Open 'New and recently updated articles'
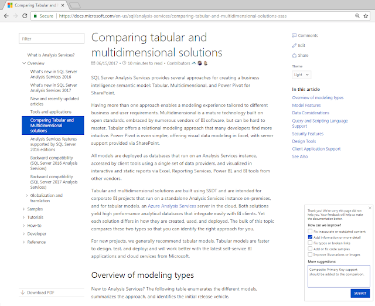Screen dimensions: 375x306 (x=54, y=101)
